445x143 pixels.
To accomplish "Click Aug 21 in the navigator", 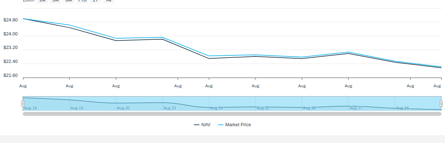I will tap(170, 108).
